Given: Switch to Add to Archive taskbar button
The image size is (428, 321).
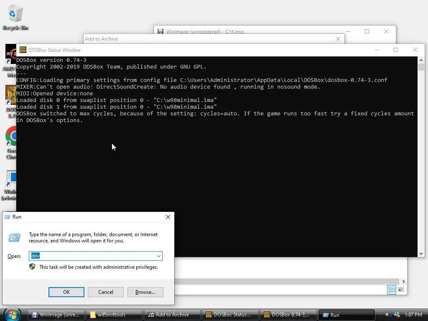Looking at the screenshot, I should 172,315.
